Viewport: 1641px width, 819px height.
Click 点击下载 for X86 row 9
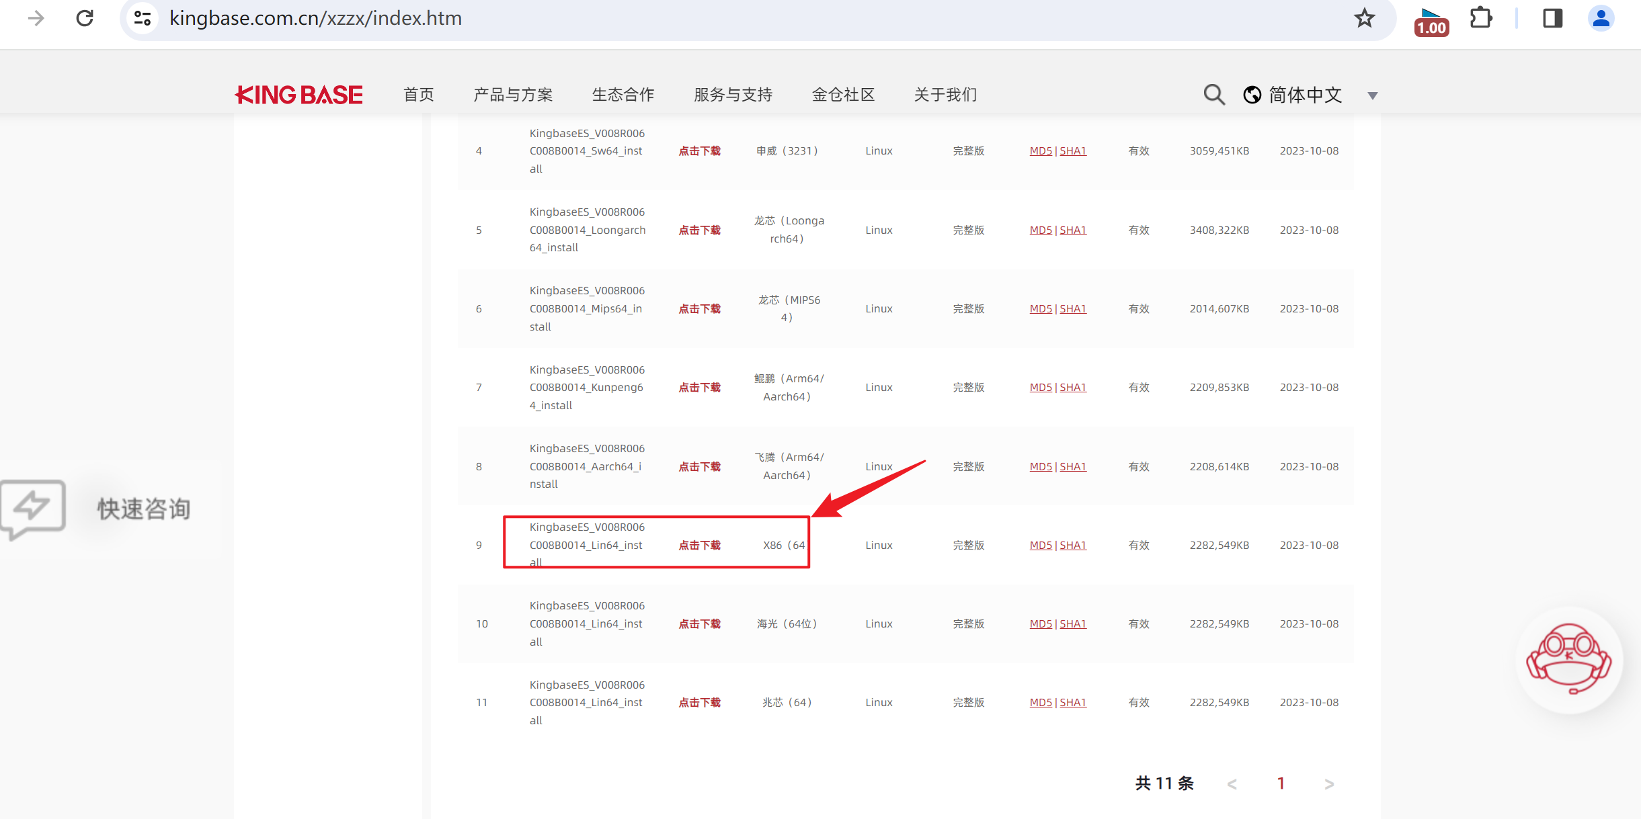[699, 545]
